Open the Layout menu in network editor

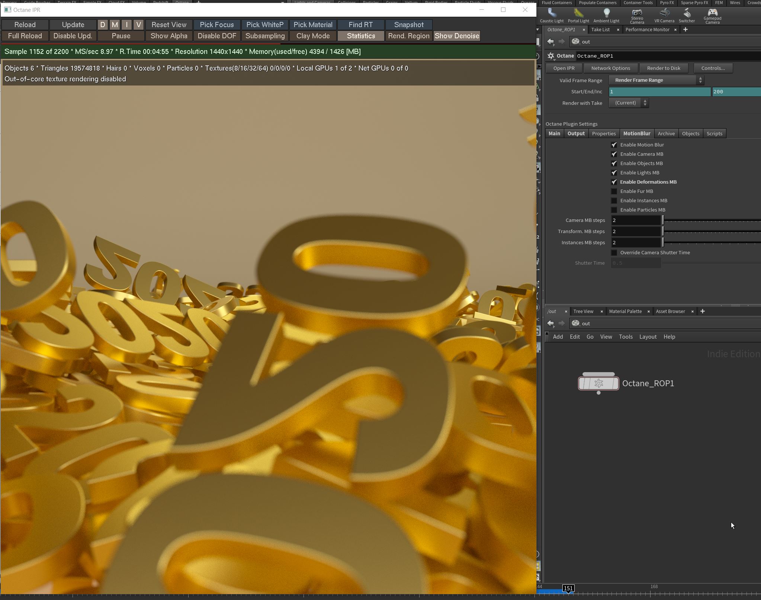pyautogui.click(x=648, y=337)
